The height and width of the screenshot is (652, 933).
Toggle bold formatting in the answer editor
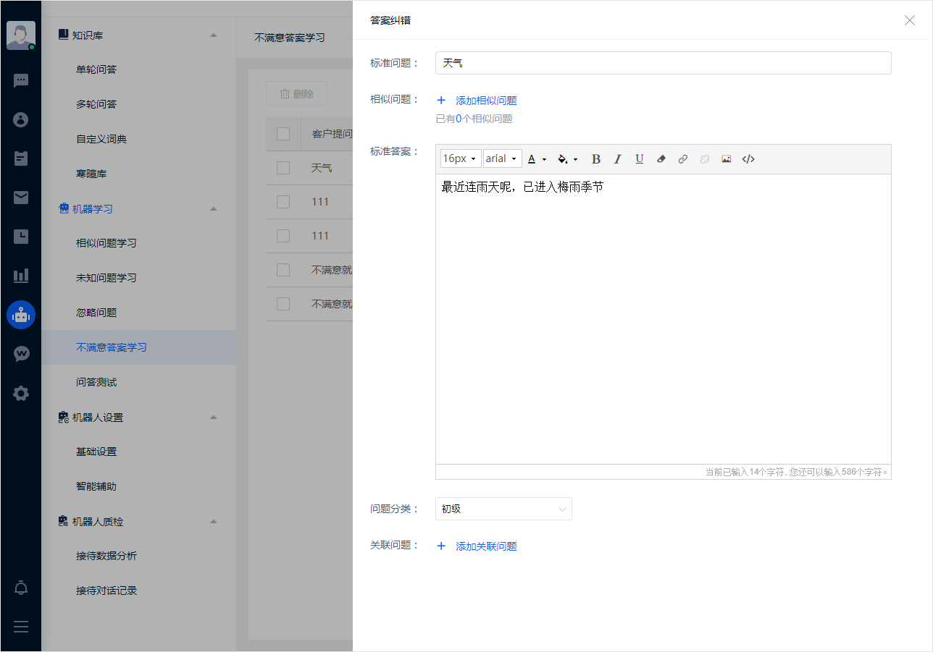(596, 159)
